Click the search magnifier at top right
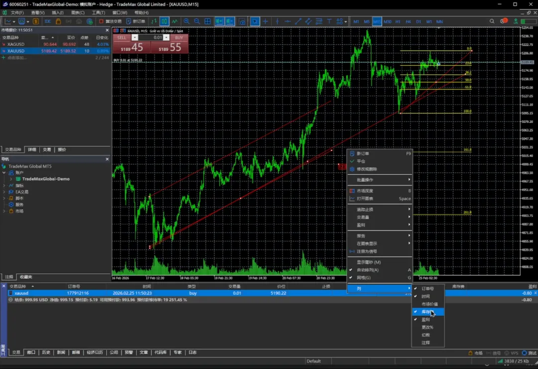538x369 pixels. [492, 21]
